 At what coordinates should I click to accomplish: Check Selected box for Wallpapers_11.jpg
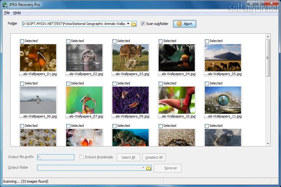(207, 84)
